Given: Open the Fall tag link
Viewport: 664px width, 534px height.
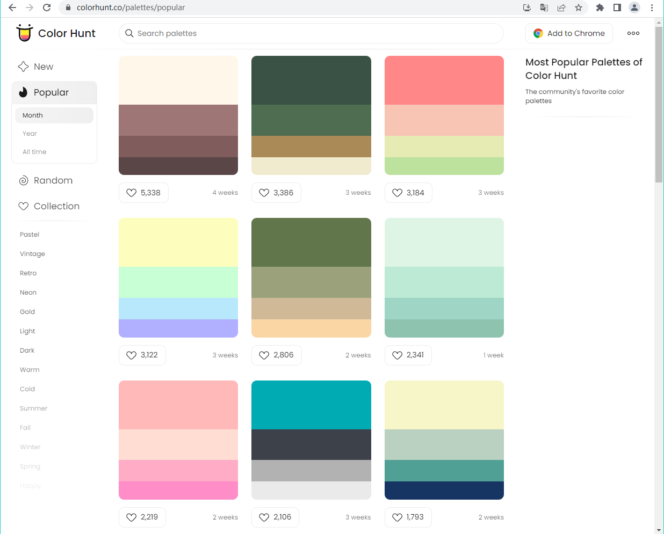Looking at the screenshot, I should point(25,428).
